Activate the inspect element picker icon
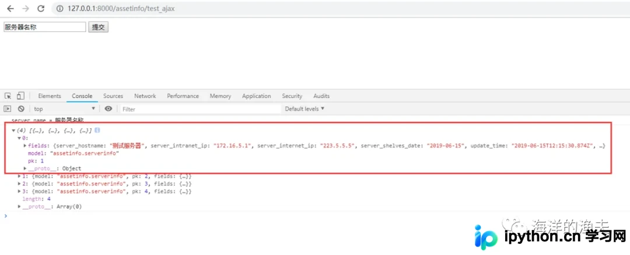630x255 pixels. (8, 96)
